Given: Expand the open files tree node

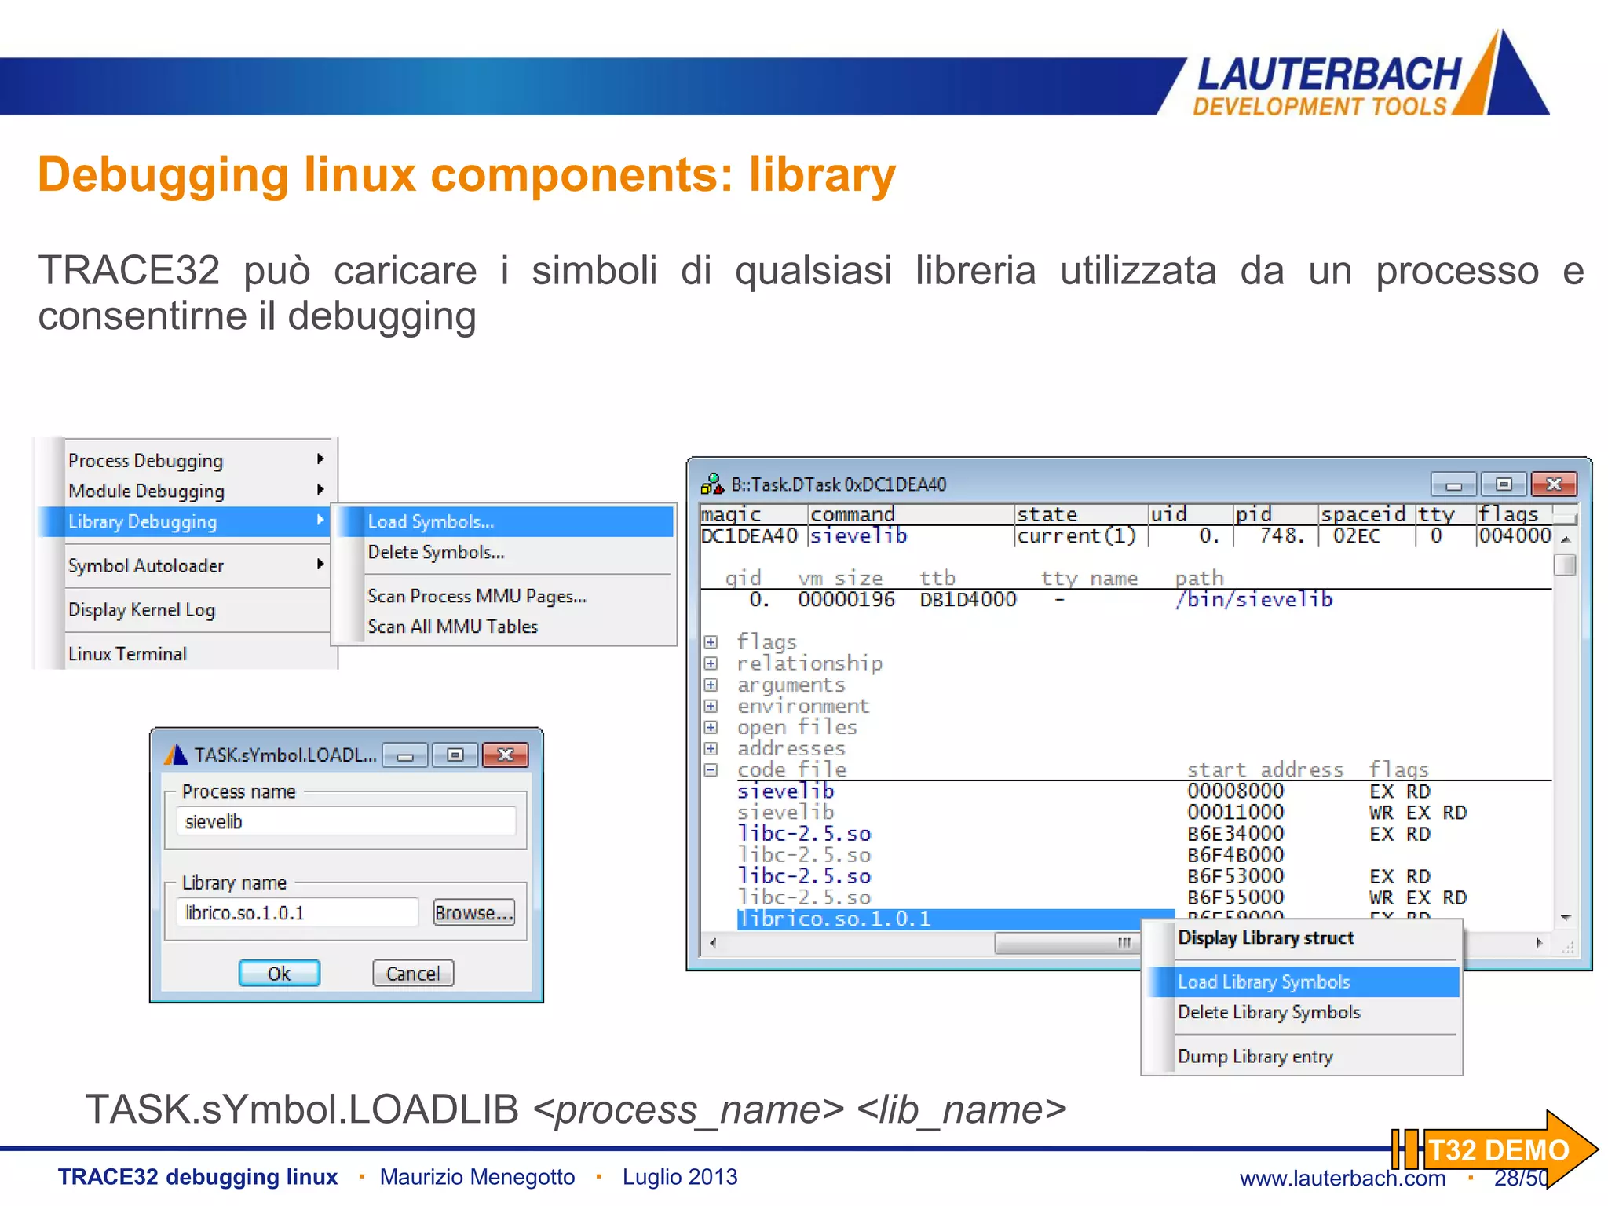Looking at the screenshot, I should click(x=711, y=727).
